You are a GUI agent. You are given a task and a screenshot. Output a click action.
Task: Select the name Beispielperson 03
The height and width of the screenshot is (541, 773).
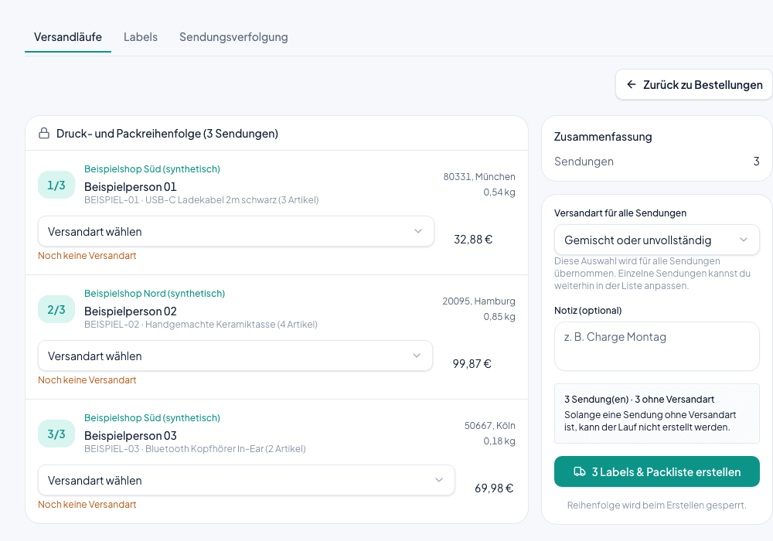(x=131, y=436)
